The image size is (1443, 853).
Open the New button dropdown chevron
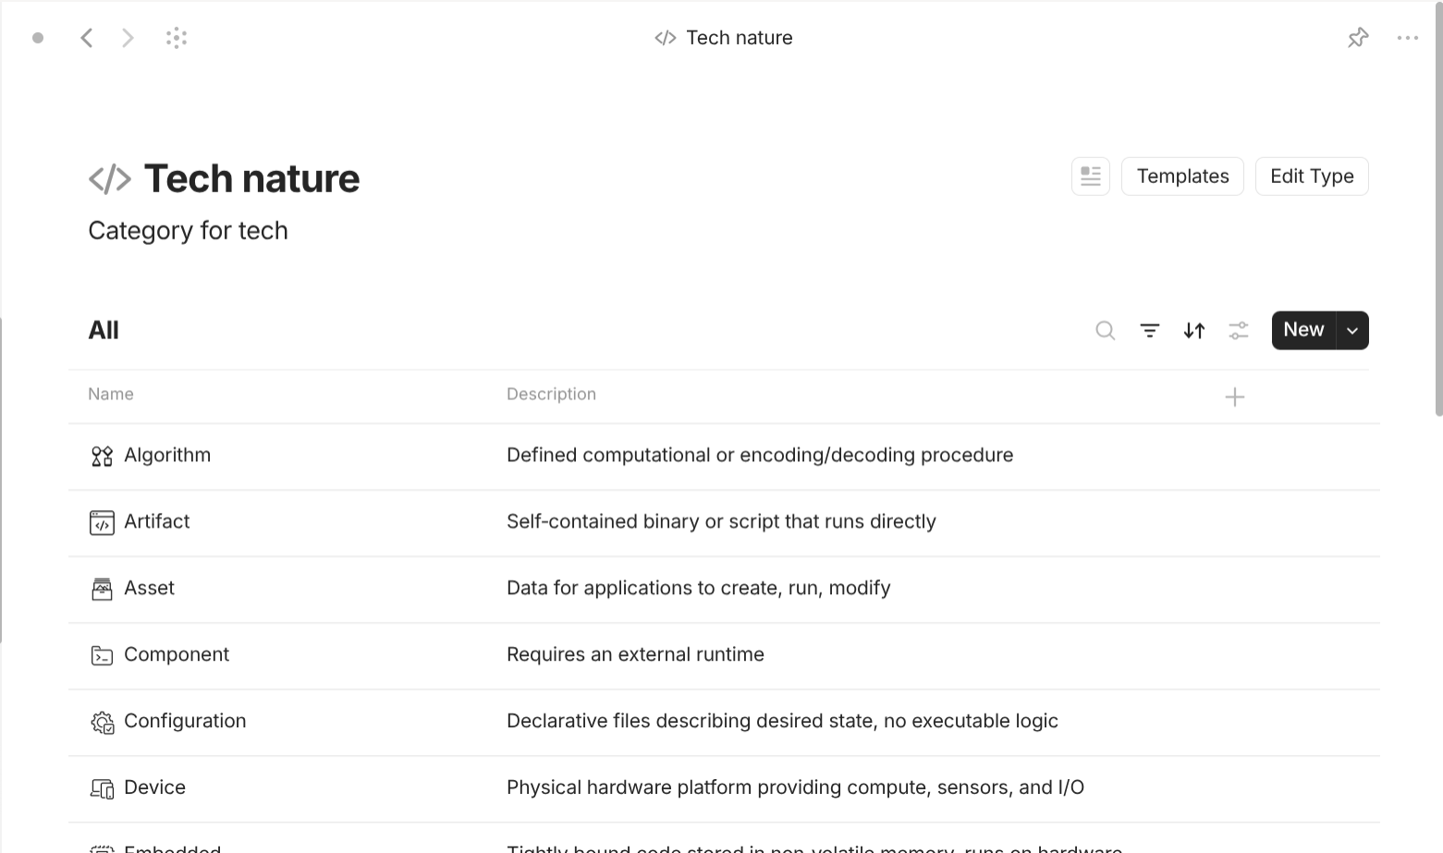pyautogui.click(x=1351, y=330)
